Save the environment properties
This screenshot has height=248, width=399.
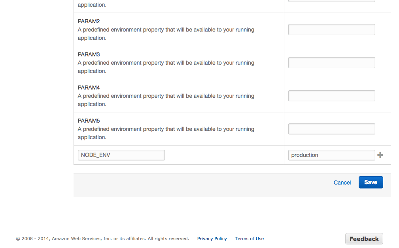(x=371, y=182)
